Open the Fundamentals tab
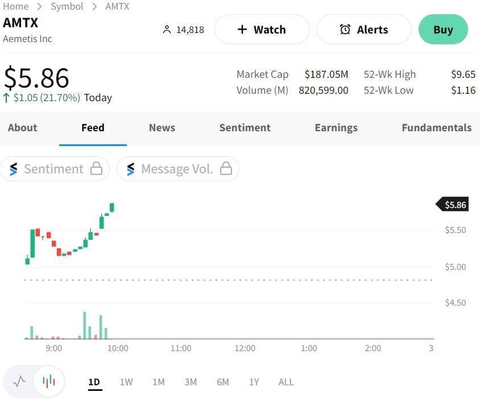480x404 pixels. coord(436,128)
